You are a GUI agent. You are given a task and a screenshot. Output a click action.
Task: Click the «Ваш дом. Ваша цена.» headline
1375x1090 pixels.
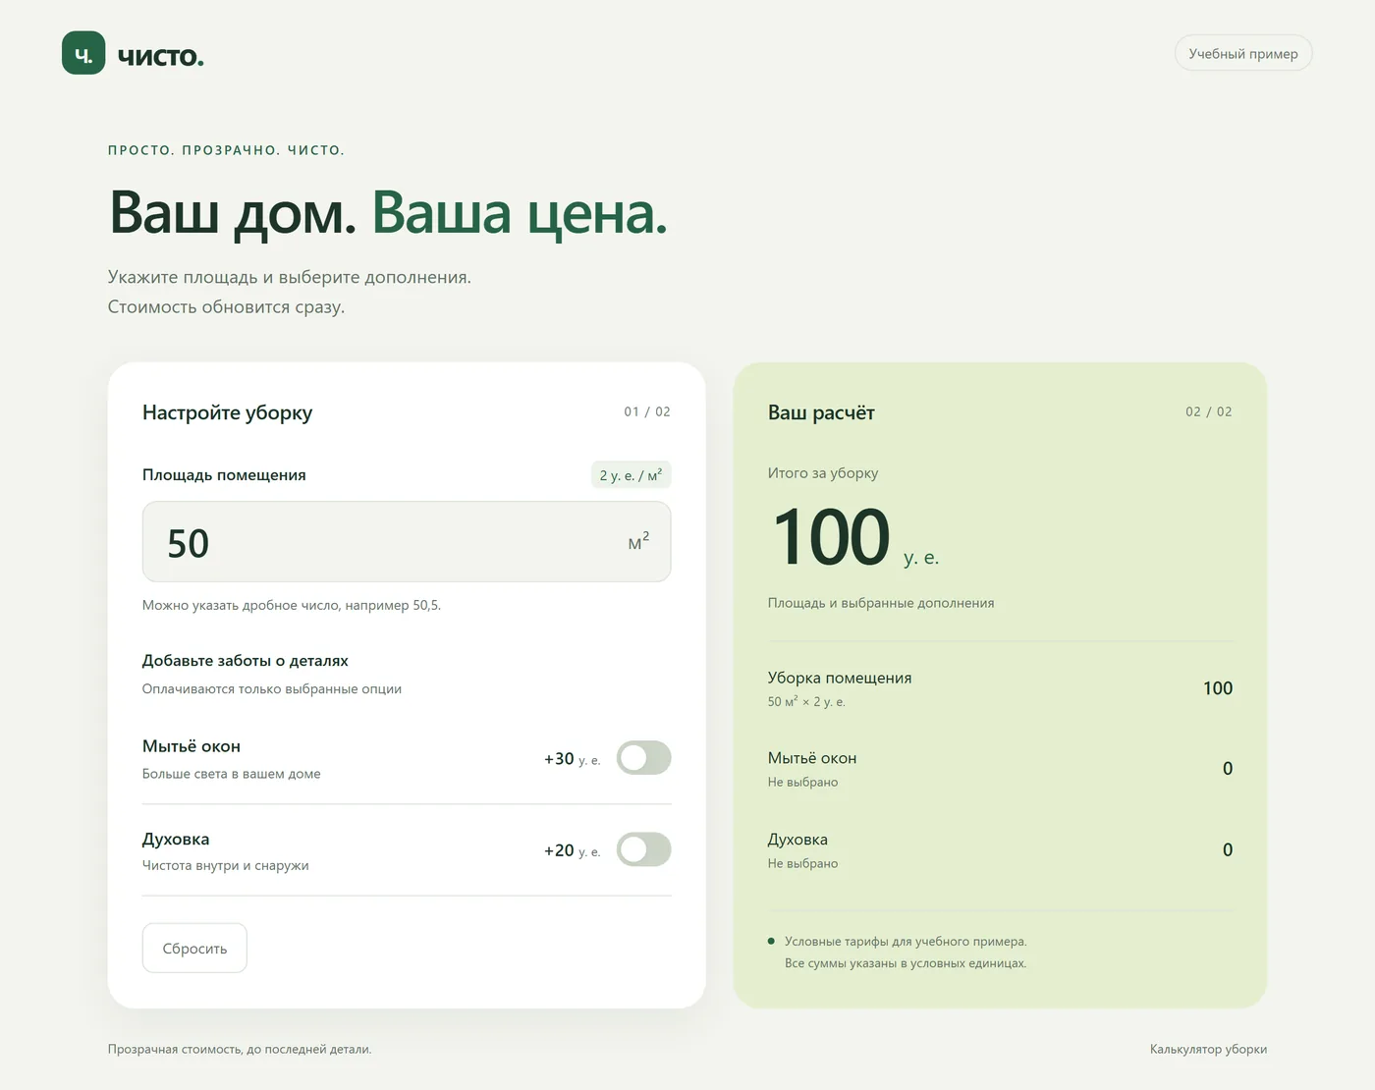[x=388, y=213]
